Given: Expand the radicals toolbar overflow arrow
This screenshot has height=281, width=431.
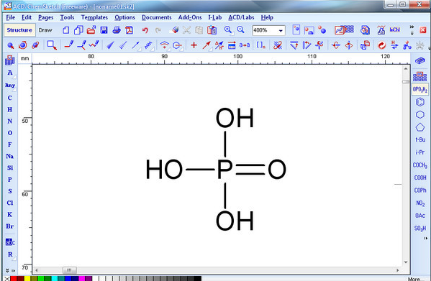Looking at the screenshot, I should pyautogui.click(x=425, y=239).
